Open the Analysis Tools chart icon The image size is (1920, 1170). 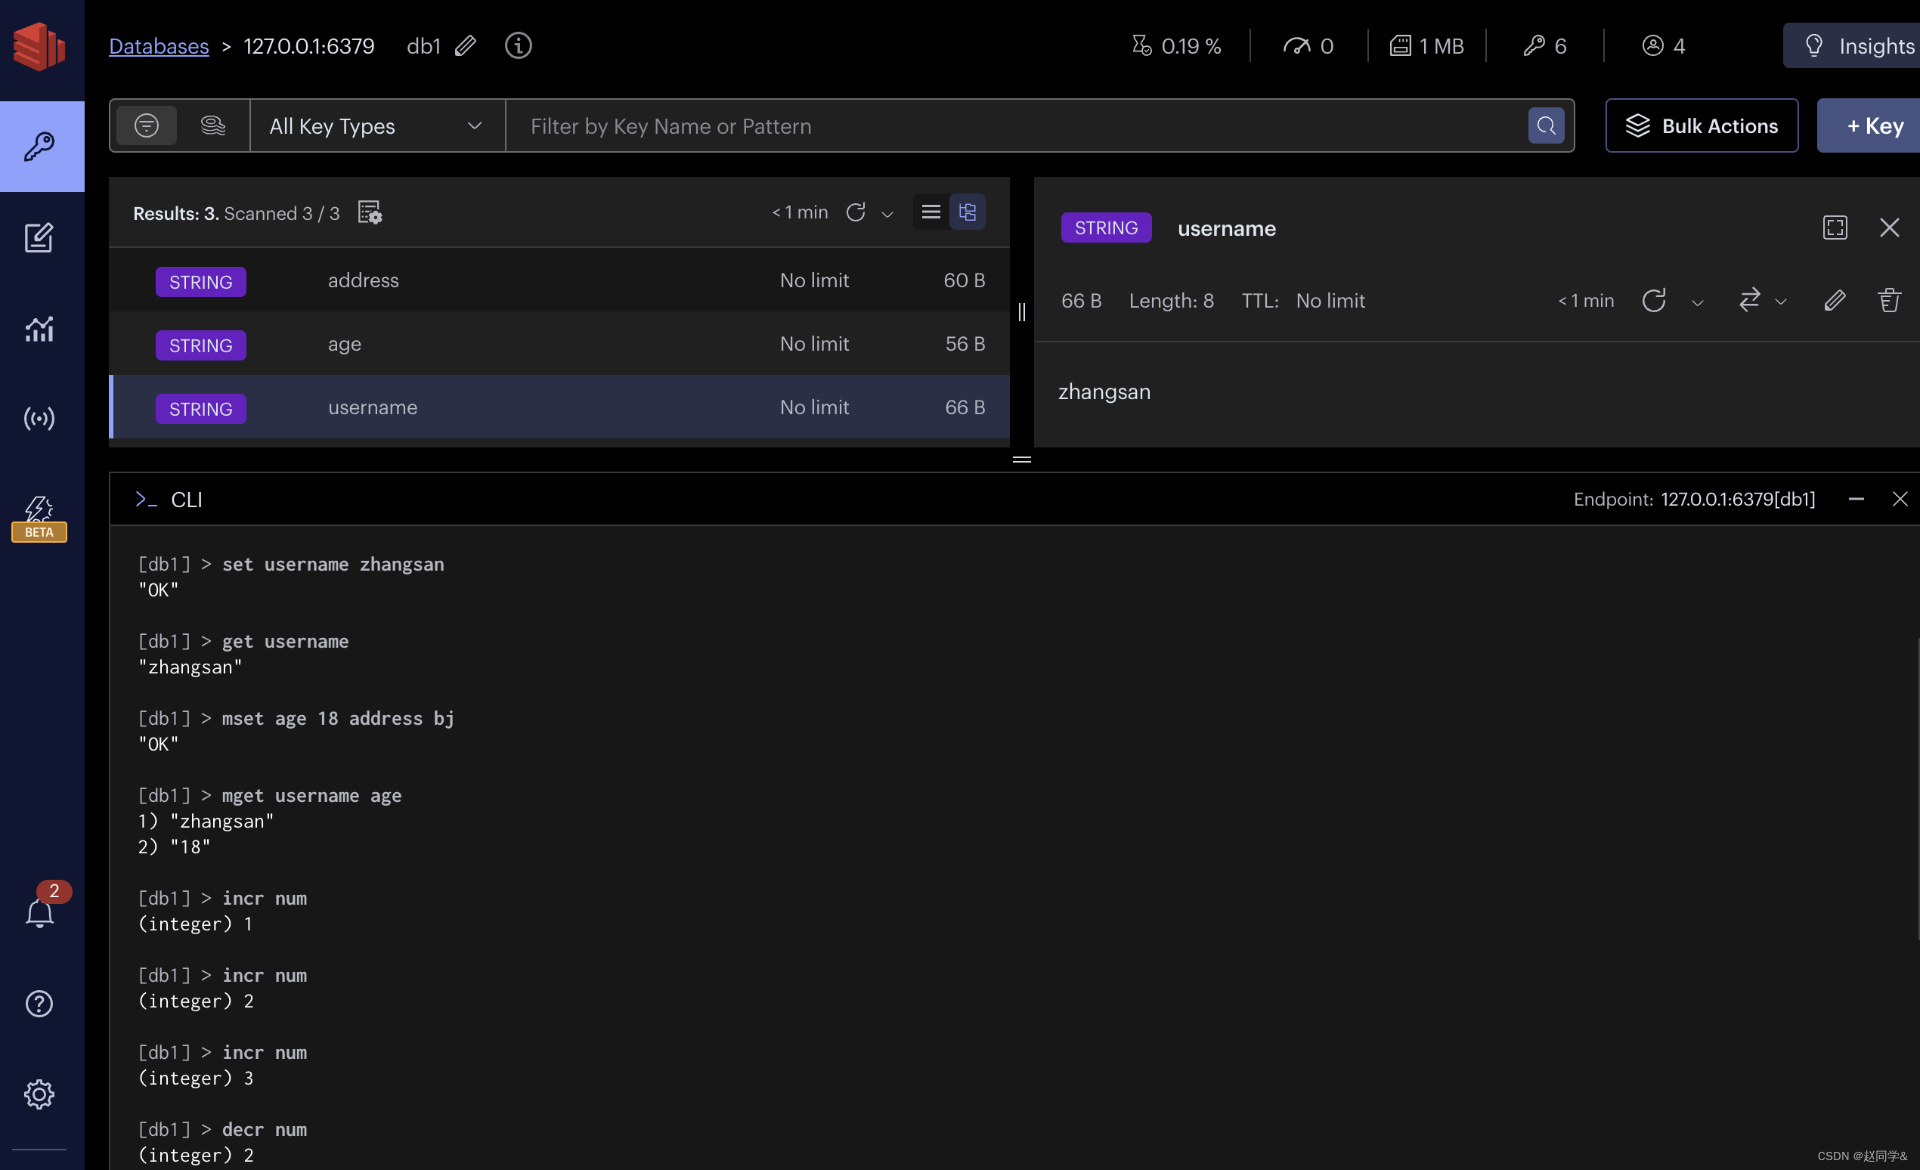[x=39, y=329]
